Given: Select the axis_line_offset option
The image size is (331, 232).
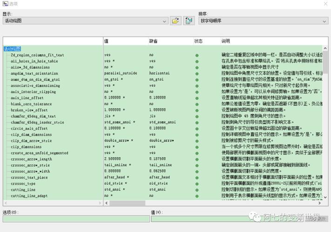Looking at the screenshot, I should (x=27, y=98).
